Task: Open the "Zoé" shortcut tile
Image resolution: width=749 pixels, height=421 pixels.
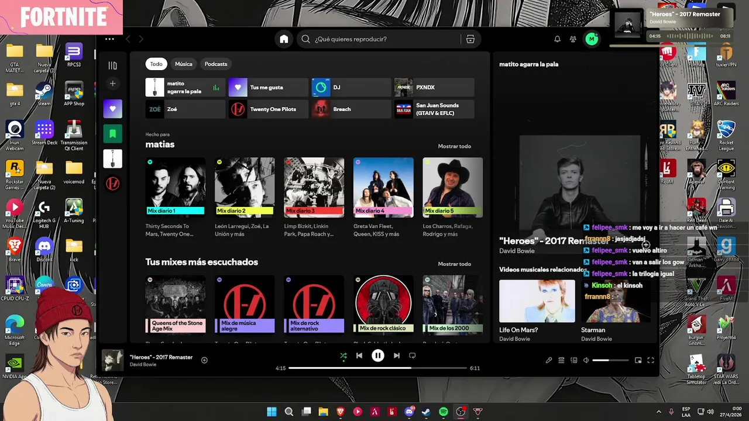Action: (x=185, y=109)
